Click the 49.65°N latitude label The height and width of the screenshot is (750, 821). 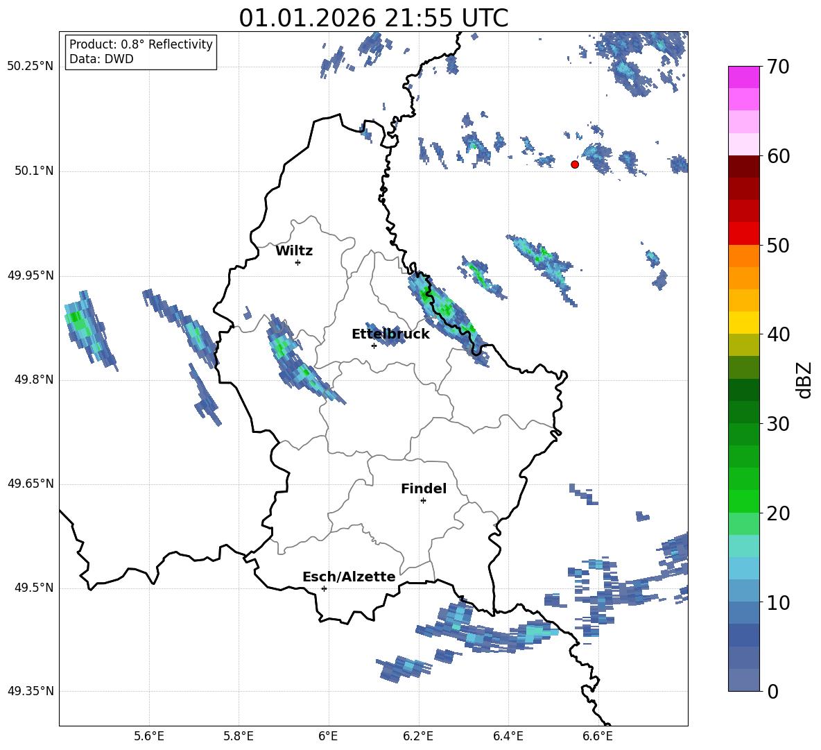tap(30, 483)
